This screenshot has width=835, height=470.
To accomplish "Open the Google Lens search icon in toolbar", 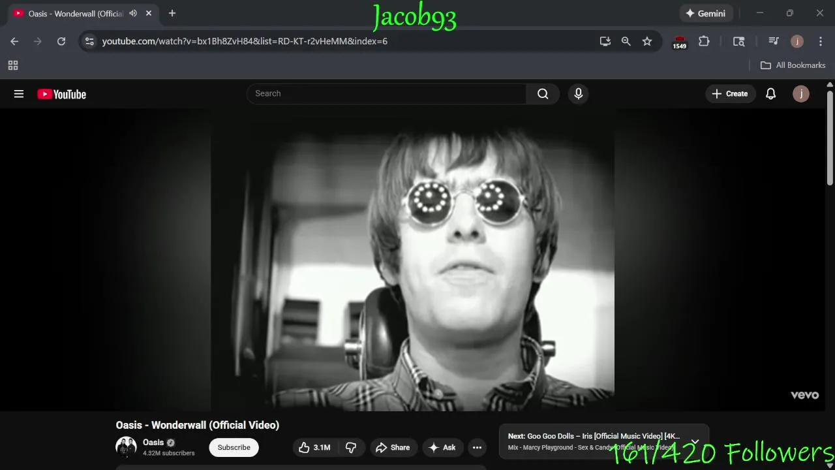I will (x=738, y=41).
